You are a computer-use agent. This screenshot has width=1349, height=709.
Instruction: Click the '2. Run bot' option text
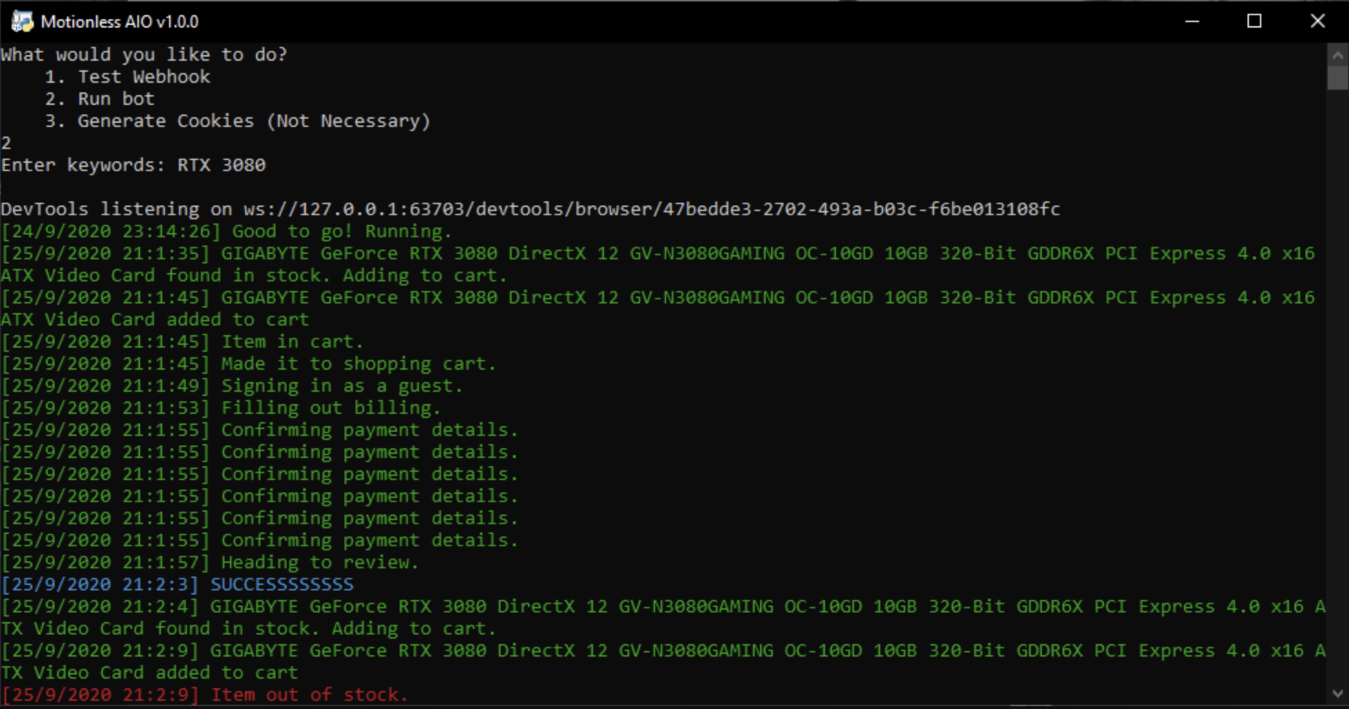pyautogui.click(x=100, y=99)
